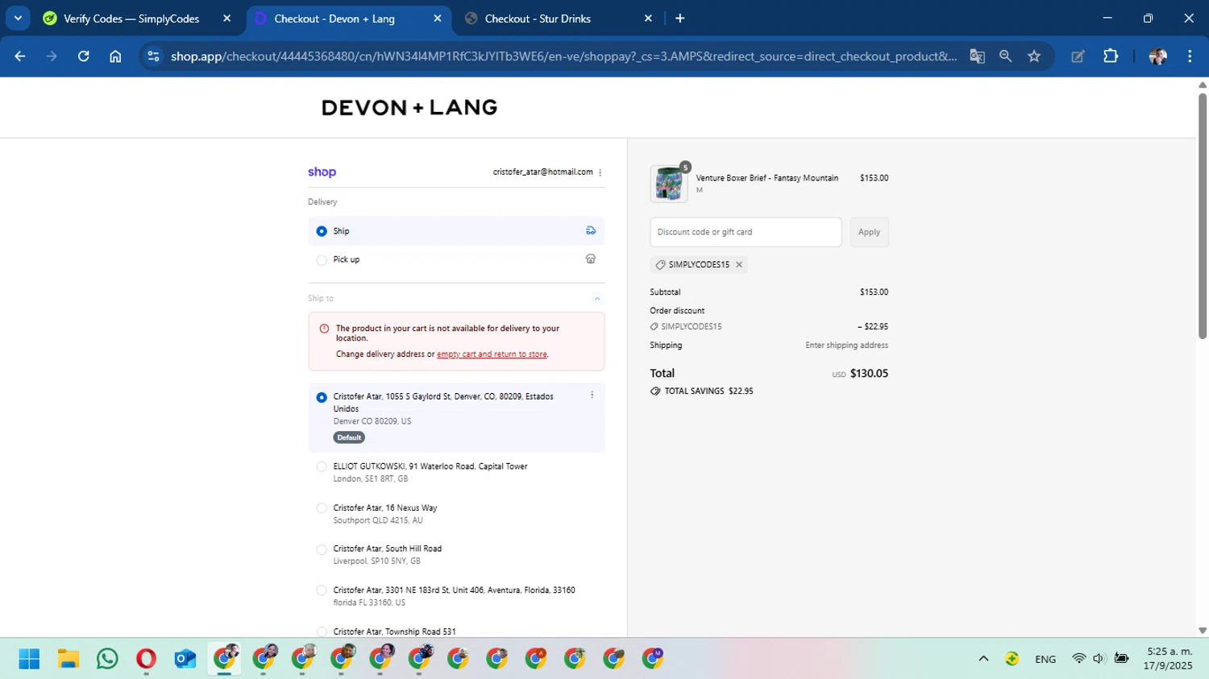Switch to Checkout - Stur Drinks tab

pyautogui.click(x=538, y=19)
